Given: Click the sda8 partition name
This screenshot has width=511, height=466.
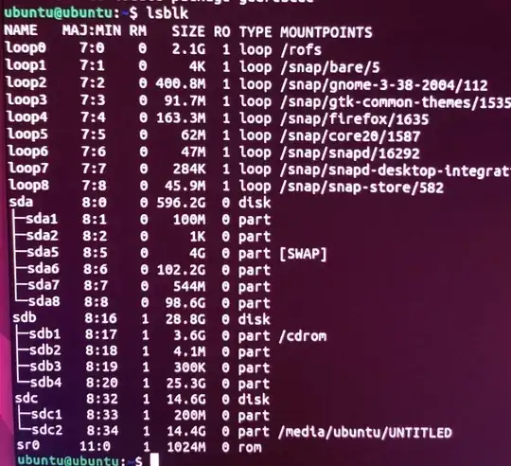Looking at the screenshot, I should click(x=44, y=301).
